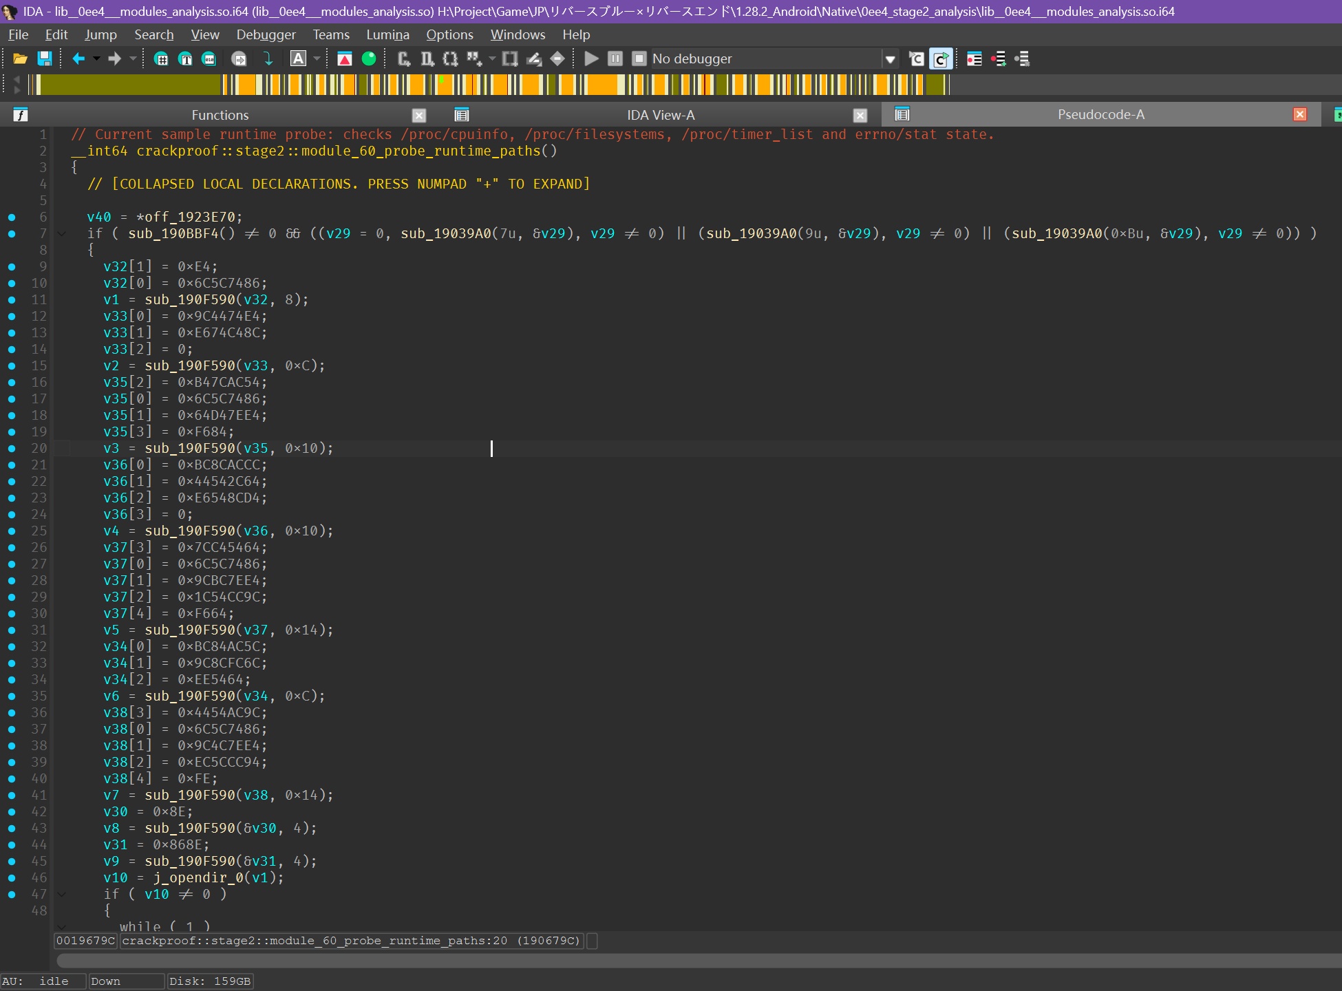Toggle breakpoint dot on line 6
Image resolution: width=1342 pixels, height=991 pixels.
tap(12, 217)
